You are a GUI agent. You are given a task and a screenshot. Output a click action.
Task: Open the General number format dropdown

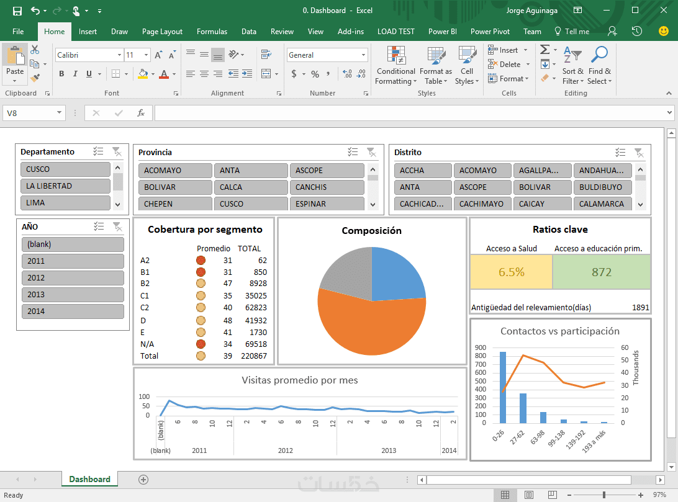pos(364,55)
